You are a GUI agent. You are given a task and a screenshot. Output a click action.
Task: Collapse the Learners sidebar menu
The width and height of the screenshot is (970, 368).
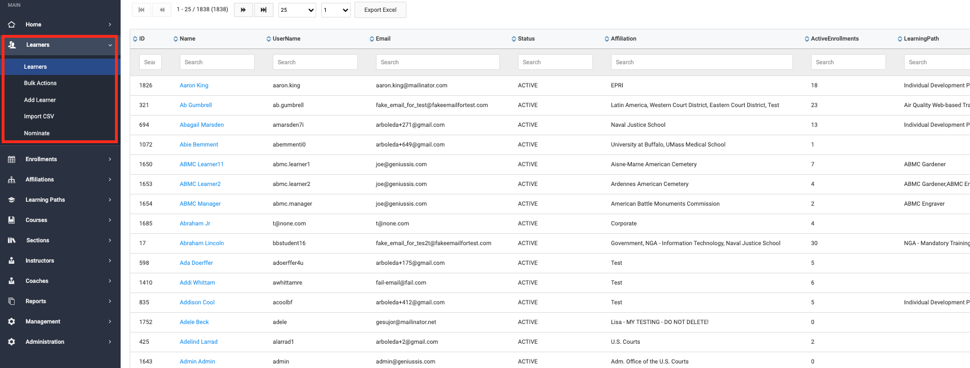[110, 45]
